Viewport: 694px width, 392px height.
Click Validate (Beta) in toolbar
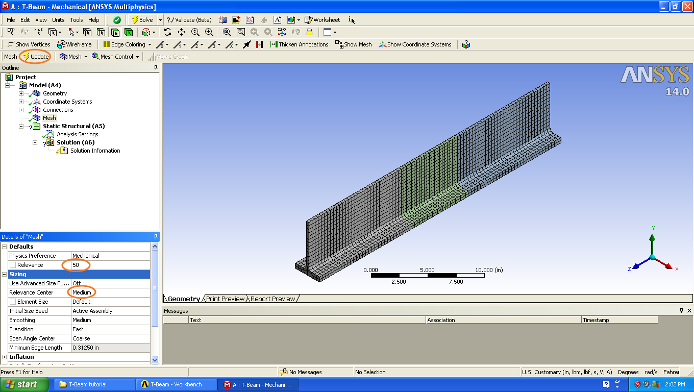click(189, 20)
